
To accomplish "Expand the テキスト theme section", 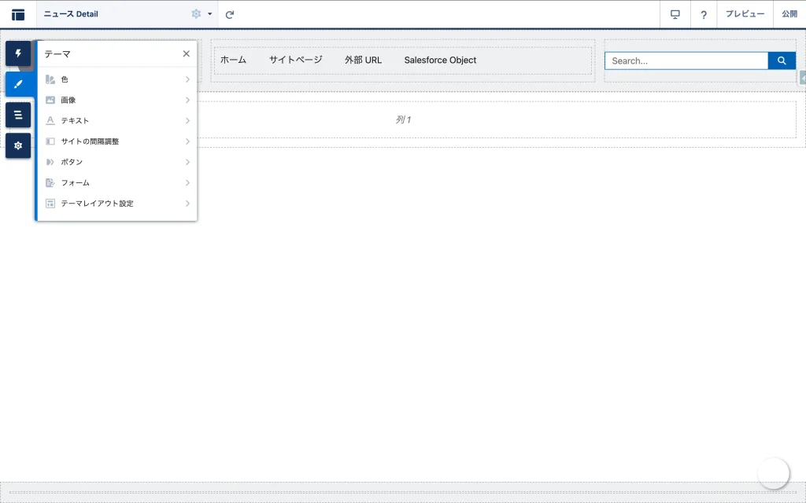I will [x=116, y=120].
